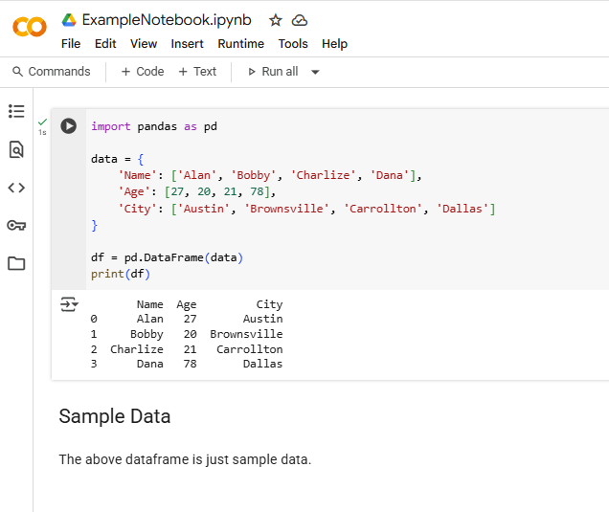Open the Insert menu
The width and height of the screenshot is (609, 512).
[187, 44]
